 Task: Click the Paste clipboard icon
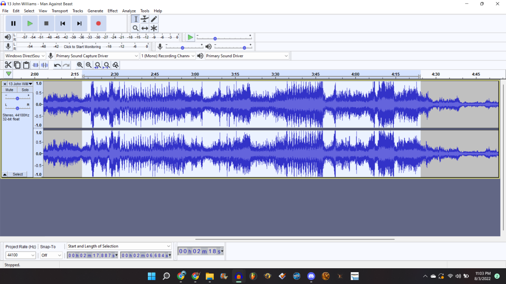coord(26,65)
